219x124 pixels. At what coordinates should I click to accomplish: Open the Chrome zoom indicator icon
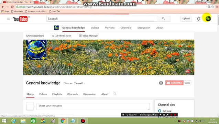point(209,7)
